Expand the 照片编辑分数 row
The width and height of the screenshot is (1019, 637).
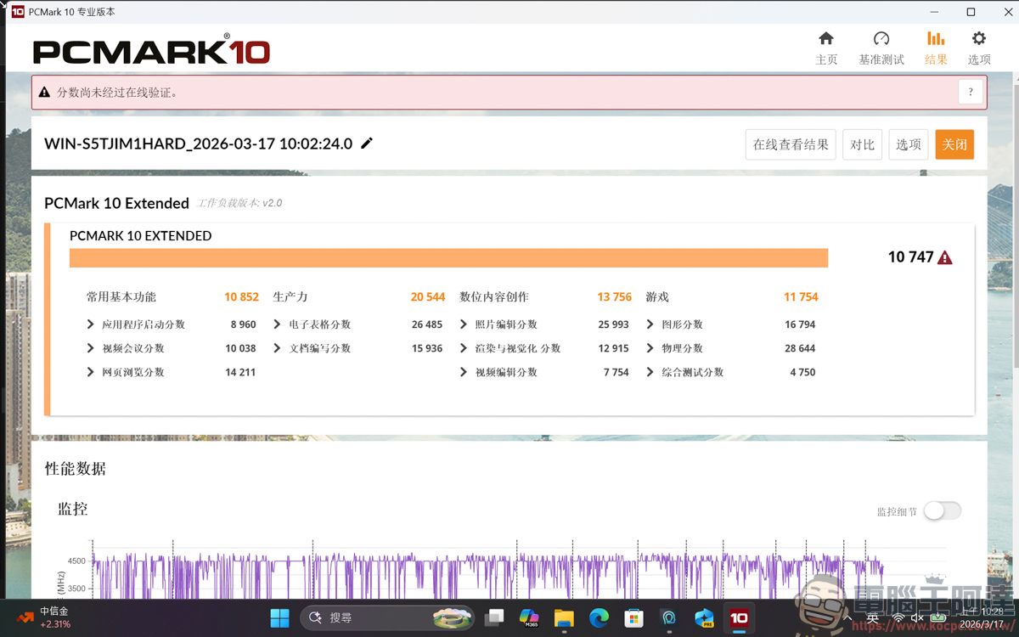click(464, 324)
